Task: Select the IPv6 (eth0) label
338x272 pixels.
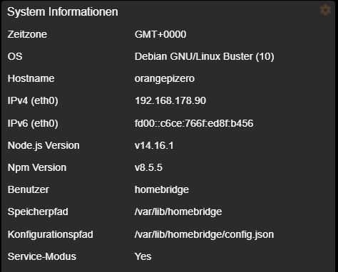Action: point(33,123)
